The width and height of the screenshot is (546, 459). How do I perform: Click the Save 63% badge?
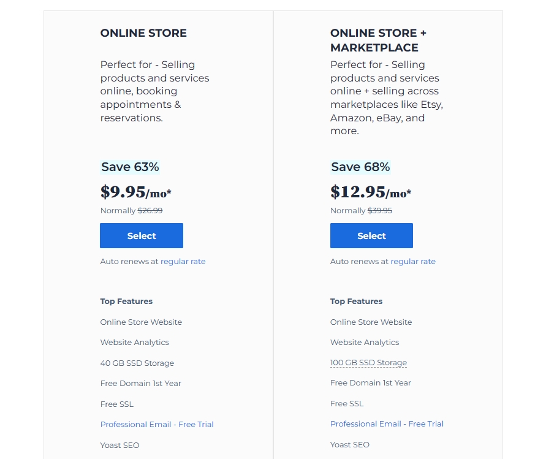(130, 167)
